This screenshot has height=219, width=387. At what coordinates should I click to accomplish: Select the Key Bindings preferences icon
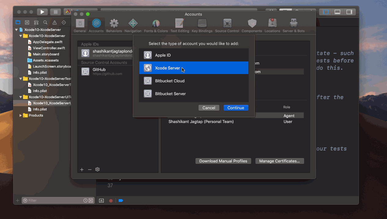(202, 24)
